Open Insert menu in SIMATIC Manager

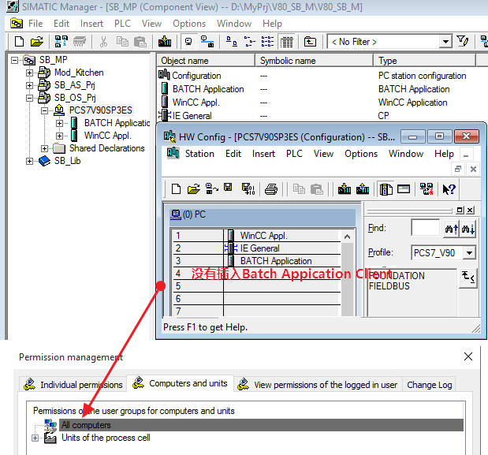tap(91, 24)
